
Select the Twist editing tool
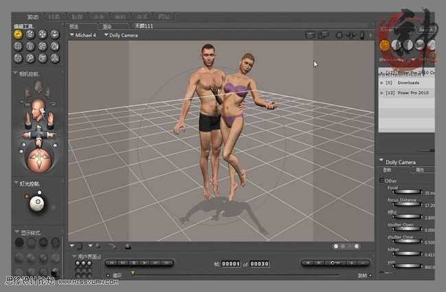point(30,34)
